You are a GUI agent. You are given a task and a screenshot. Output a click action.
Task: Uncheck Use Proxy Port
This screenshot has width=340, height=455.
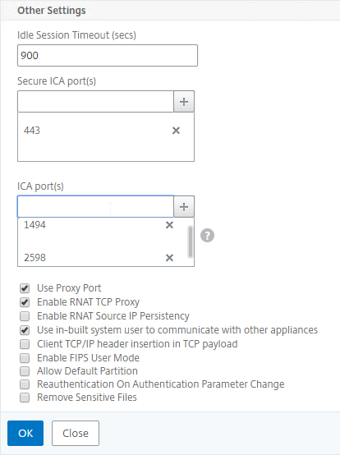25,288
